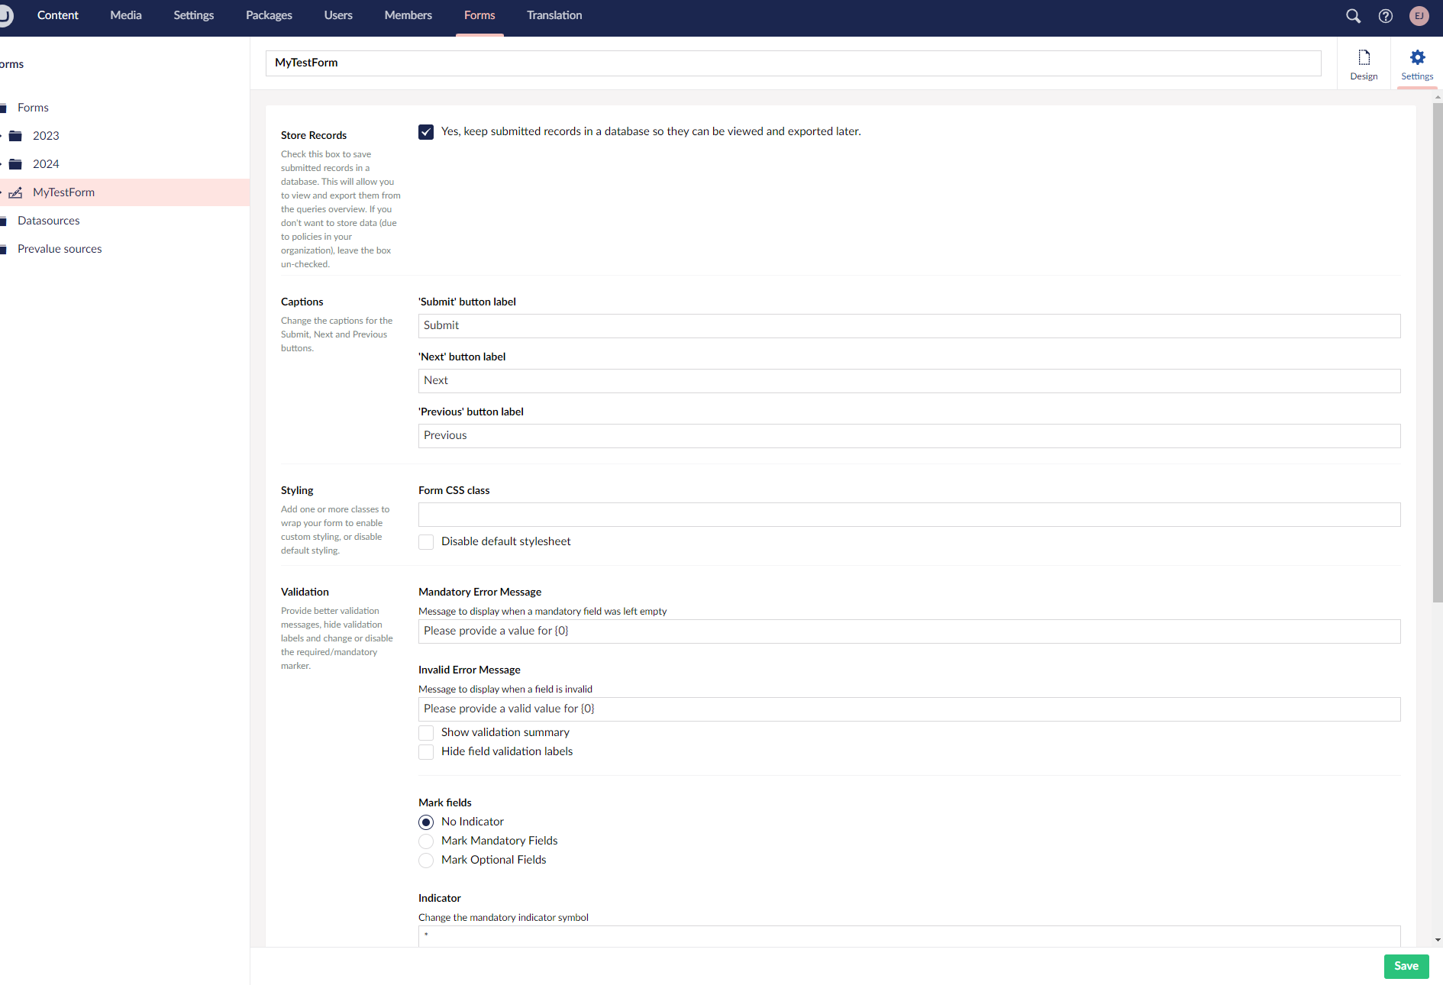Open the Packages section
Screen dimensions: 1443x985
pos(269,15)
